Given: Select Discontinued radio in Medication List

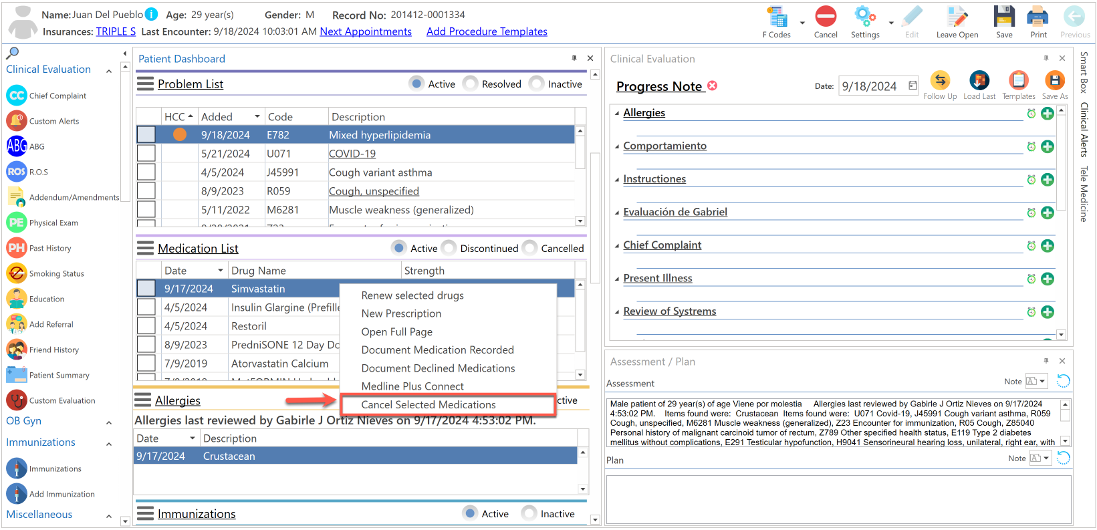Looking at the screenshot, I should (449, 248).
